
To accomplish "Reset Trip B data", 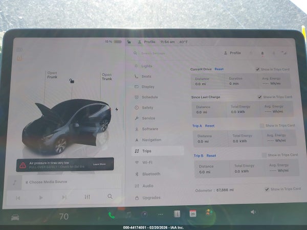I will click(211, 156).
